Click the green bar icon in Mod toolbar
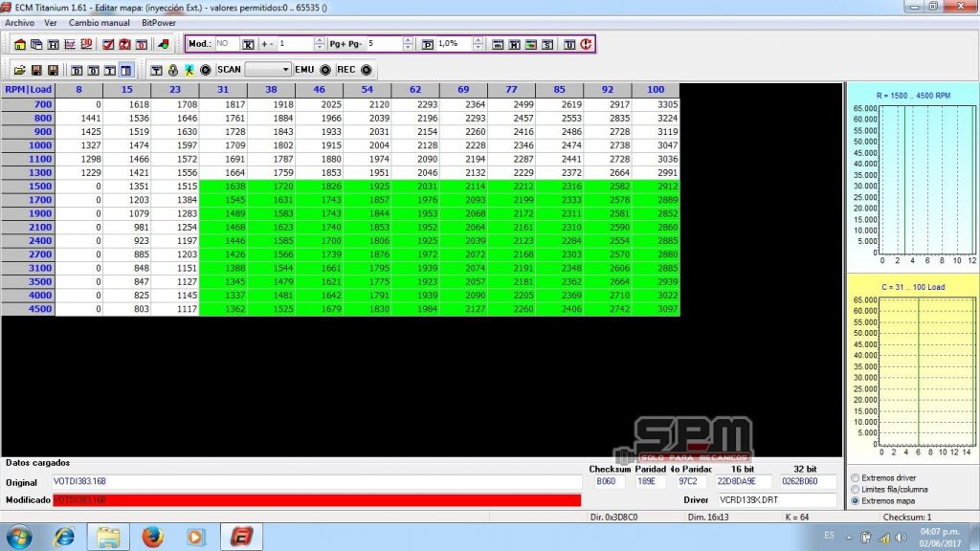 click(530, 44)
